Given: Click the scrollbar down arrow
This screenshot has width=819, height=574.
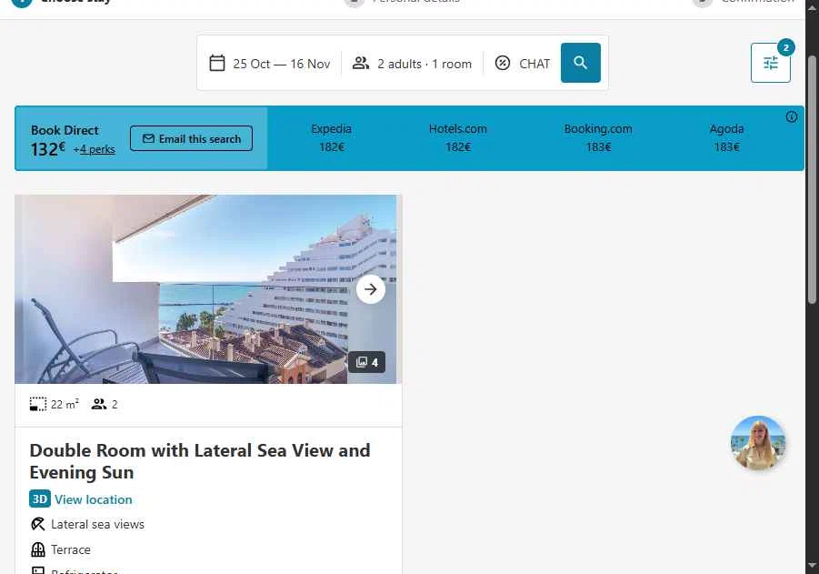Looking at the screenshot, I should click(x=812, y=565).
